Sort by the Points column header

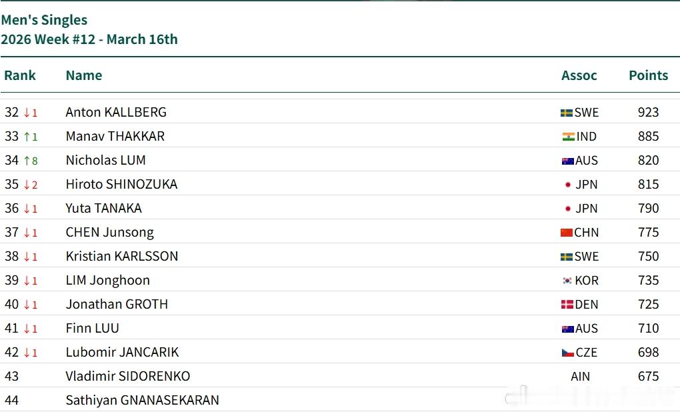click(x=648, y=75)
